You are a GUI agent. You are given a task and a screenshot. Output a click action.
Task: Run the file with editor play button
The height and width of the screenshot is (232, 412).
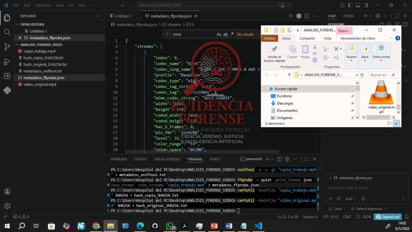291,16
